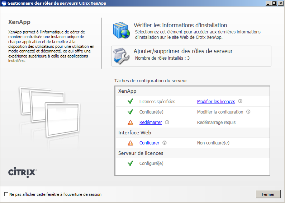Click the warning triangle next to Redémarrer

click(130, 123)
